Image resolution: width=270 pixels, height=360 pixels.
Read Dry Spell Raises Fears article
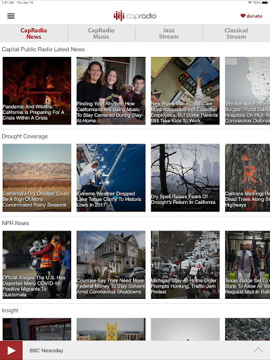click(185, 178)
